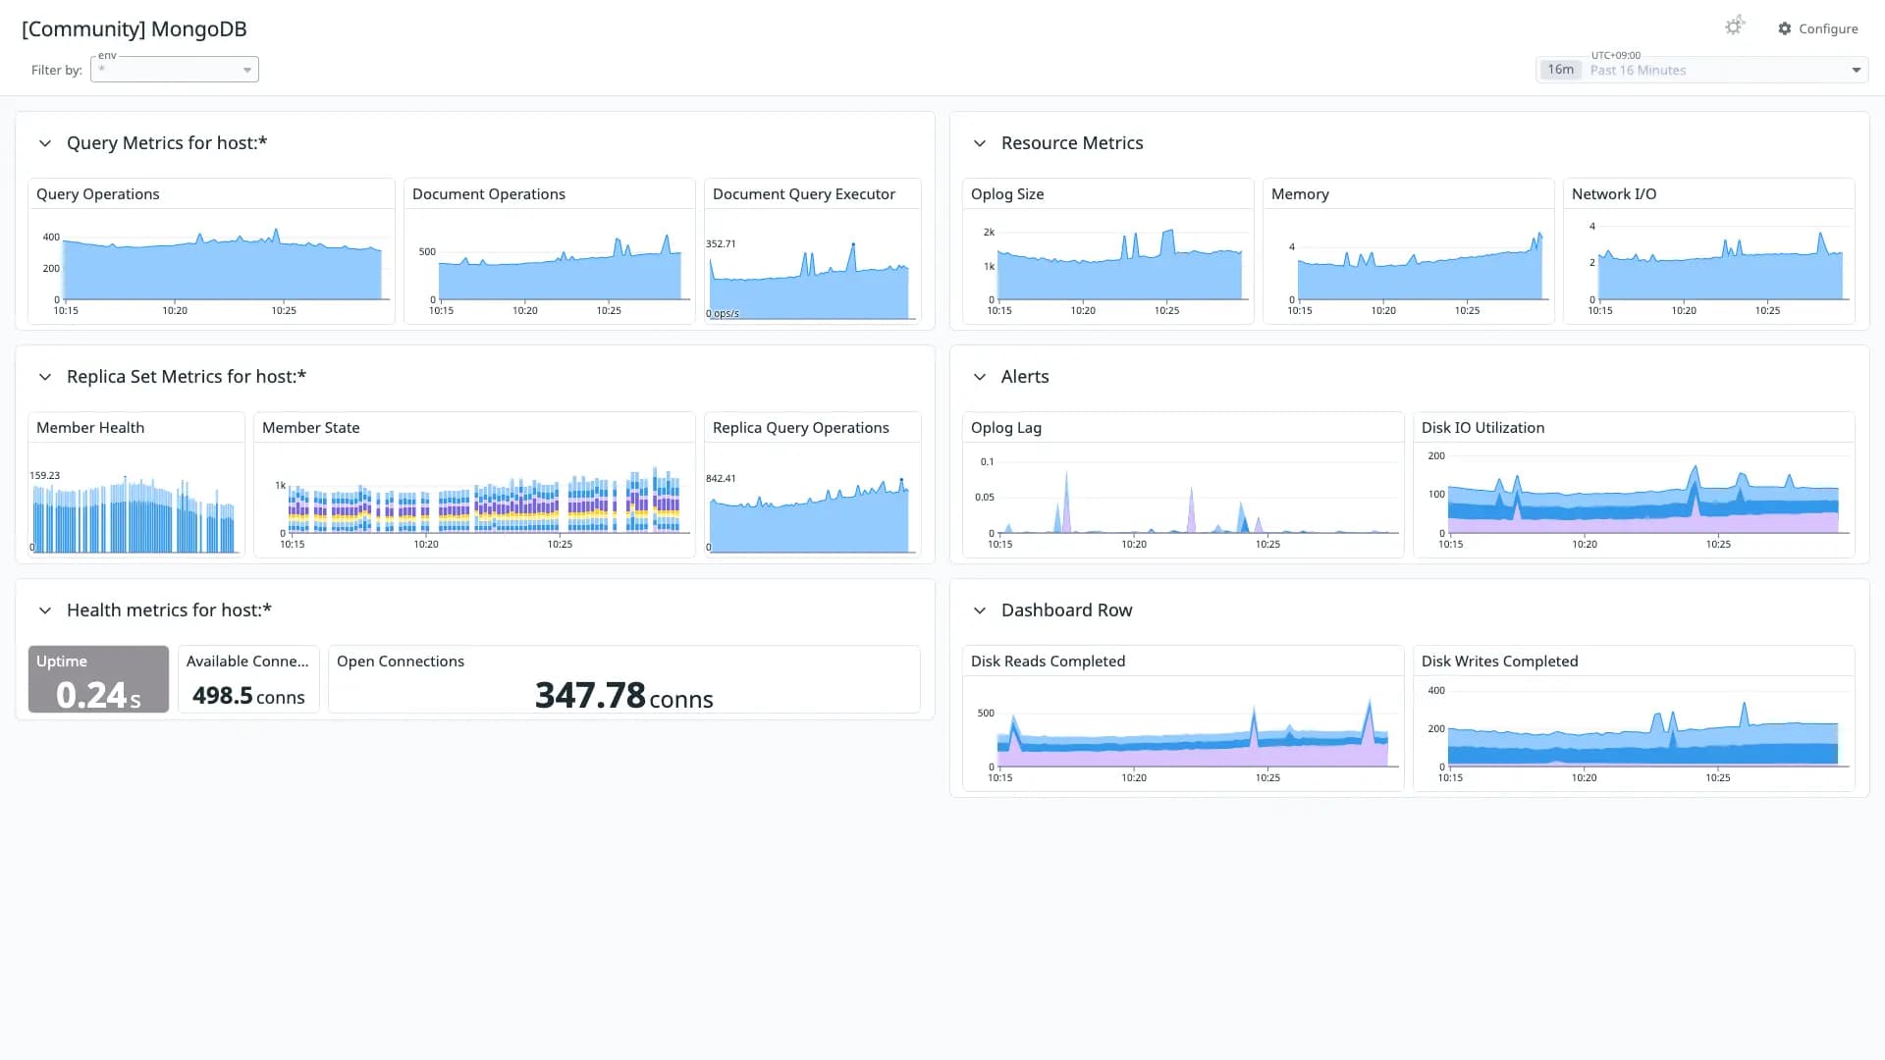Viewport: 1885px width, 1060px height.
Task: Click the Disk Writes Completed widget title
Action: [1500, 662]
